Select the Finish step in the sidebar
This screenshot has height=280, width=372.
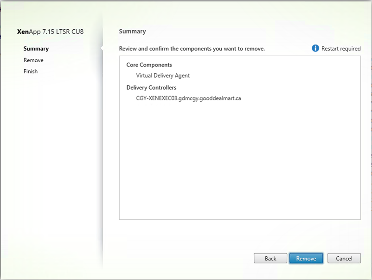tap(31, 71)
